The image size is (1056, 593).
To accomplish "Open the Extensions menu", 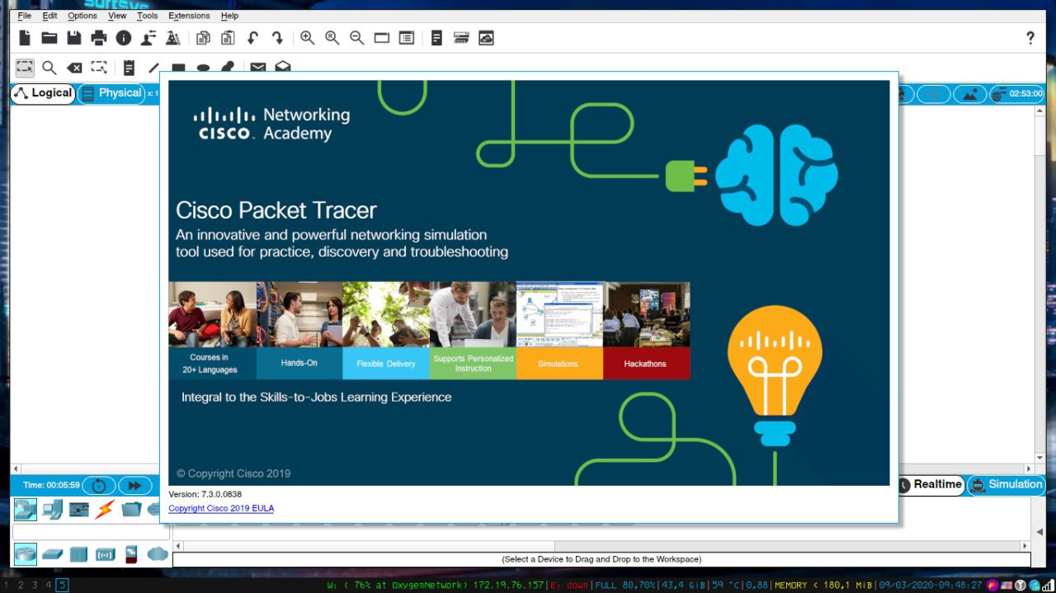I will coord(189,15).
